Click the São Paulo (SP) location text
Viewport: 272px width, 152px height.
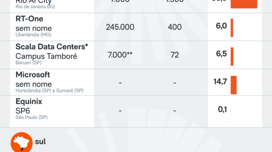31,117
